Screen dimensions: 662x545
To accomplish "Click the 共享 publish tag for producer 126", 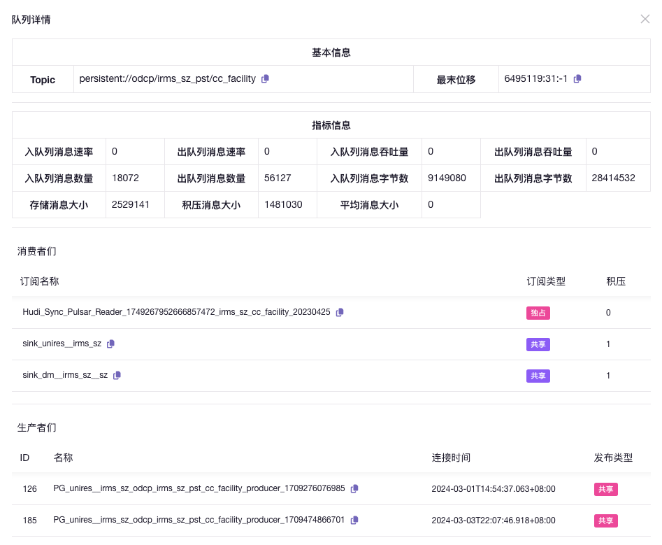I will click(605, 489).
